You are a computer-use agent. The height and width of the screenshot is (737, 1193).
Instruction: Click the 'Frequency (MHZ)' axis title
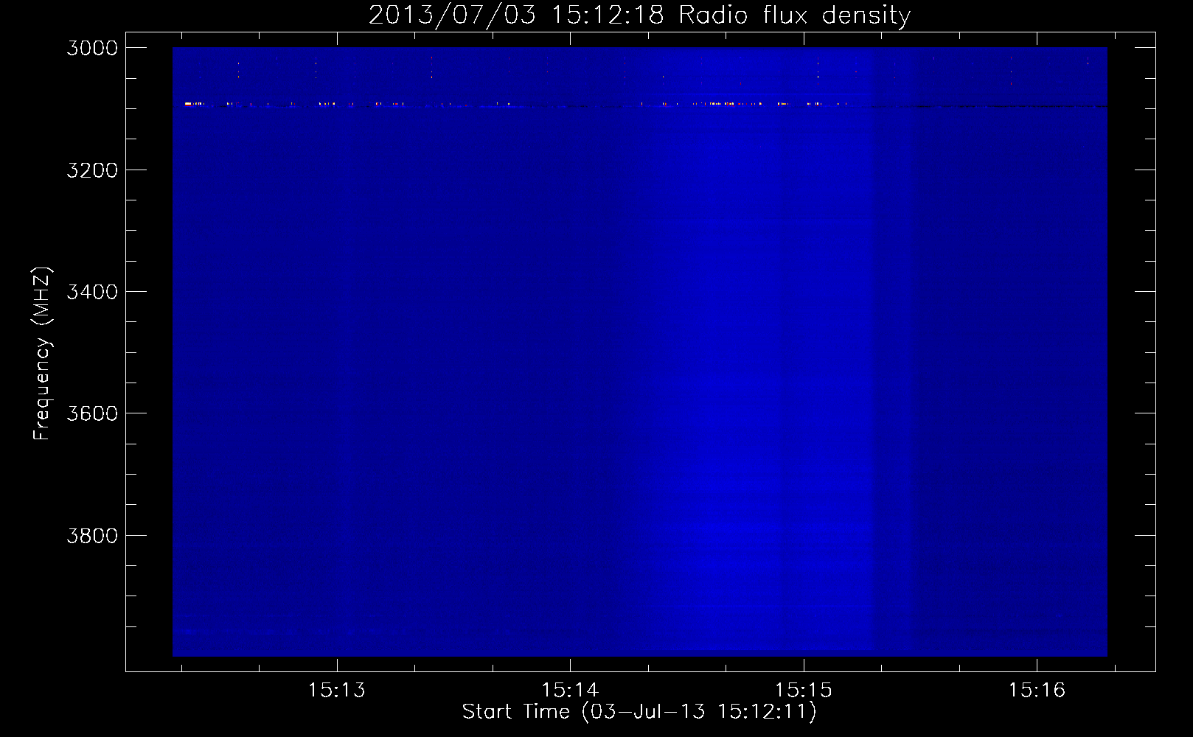42,353
